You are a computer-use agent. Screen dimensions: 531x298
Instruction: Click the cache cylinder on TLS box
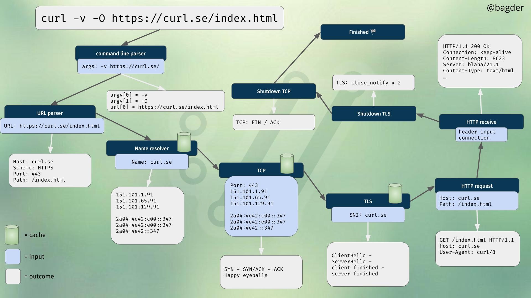395,194
